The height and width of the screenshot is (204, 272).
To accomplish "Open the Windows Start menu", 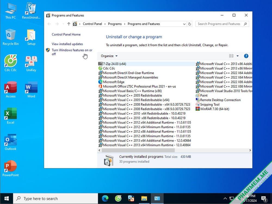I will [7, 199].
